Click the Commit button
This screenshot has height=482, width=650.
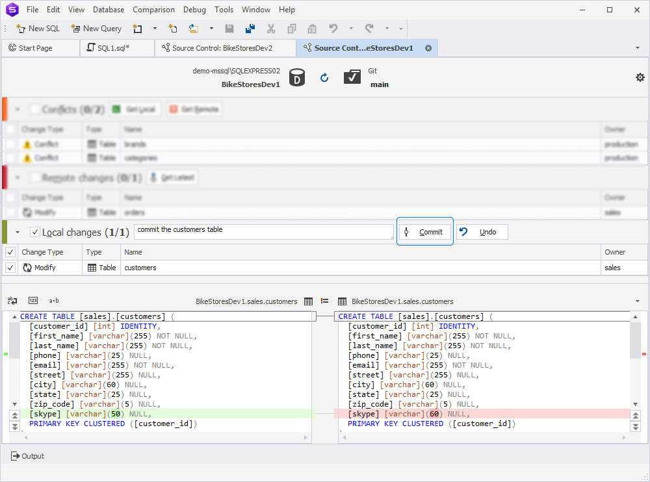424,232
